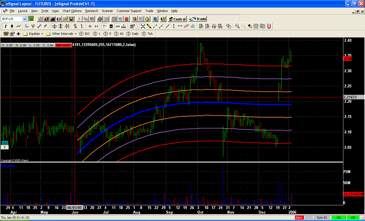365x221 pixels.
Task: Open the Chart Options menu
Action: pyautogui.click(x=72, y=11)
